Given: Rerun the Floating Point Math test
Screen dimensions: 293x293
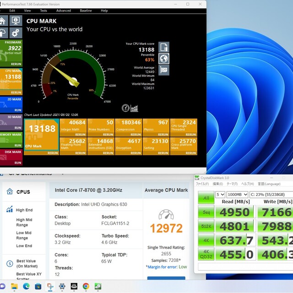Looking at the screenshot, I should [80, 153].
